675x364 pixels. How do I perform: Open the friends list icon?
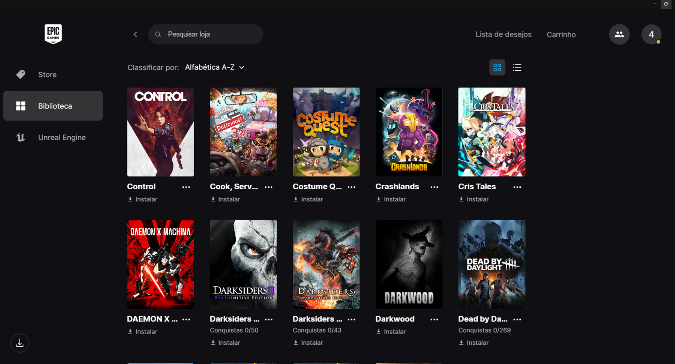click(619, 34)
